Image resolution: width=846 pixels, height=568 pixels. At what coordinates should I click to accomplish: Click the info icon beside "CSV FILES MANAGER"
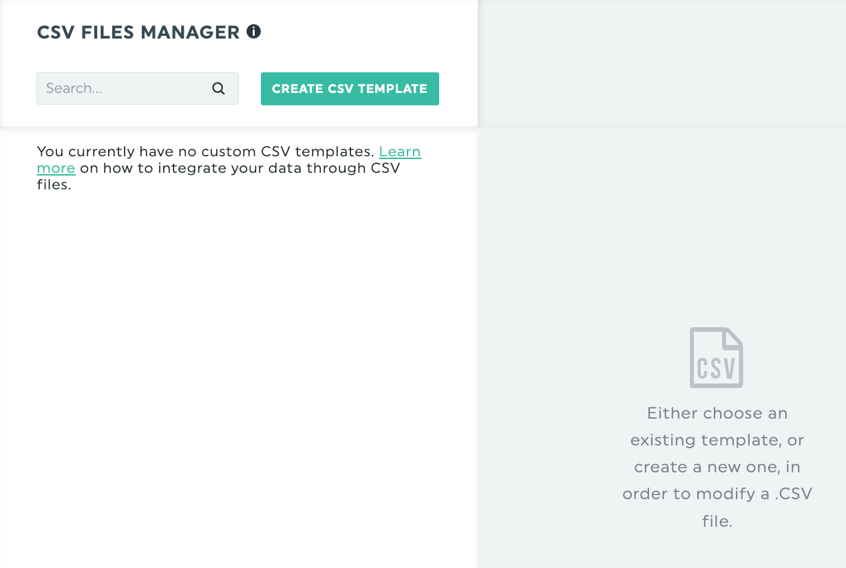point(253,32)
